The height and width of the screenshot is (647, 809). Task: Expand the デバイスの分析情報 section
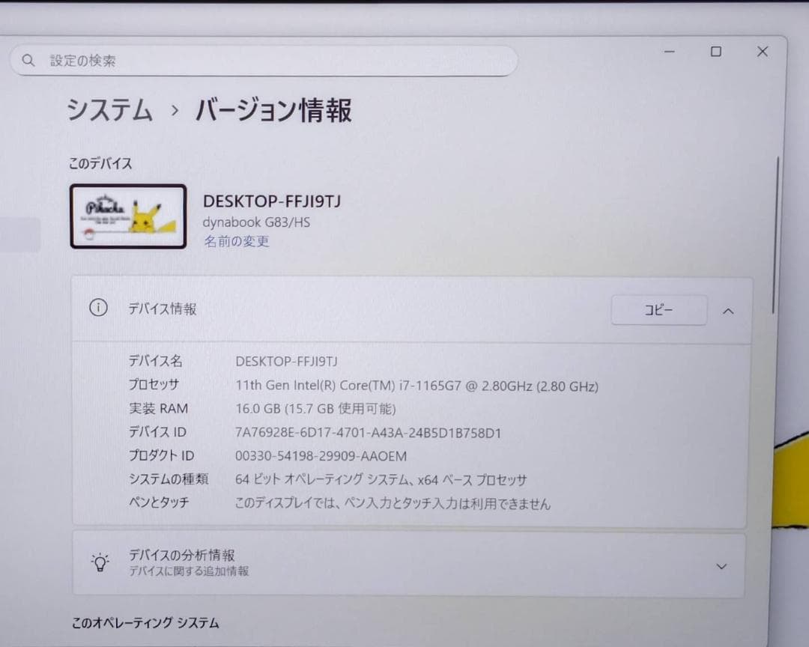(x=721, y=566)
